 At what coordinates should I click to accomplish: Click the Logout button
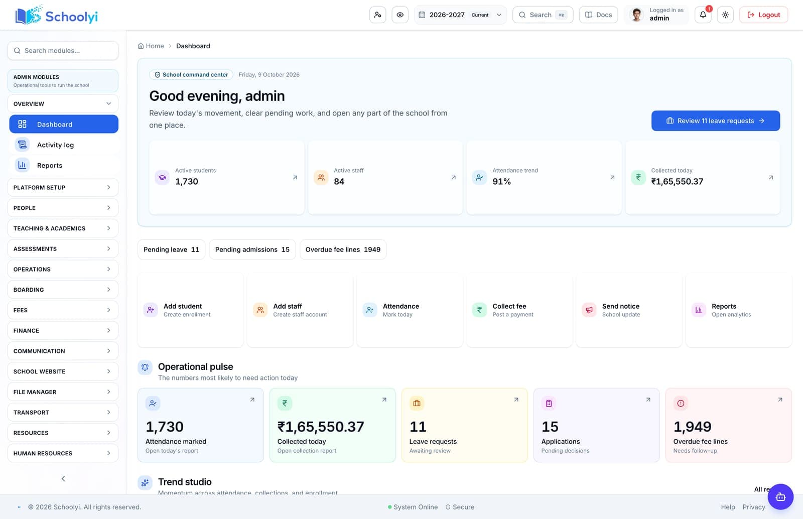tap(763, 15)
